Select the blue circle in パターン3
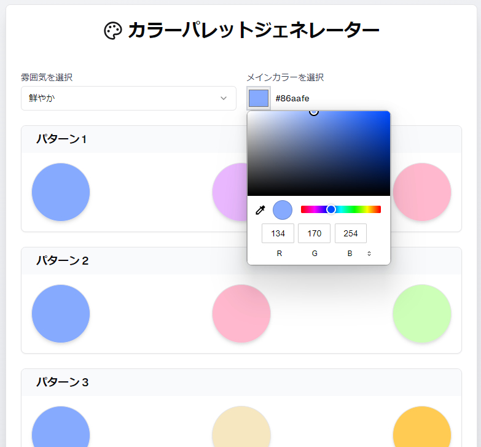The height and width of the screenshot is (447, 481). [x=61, y=427]
